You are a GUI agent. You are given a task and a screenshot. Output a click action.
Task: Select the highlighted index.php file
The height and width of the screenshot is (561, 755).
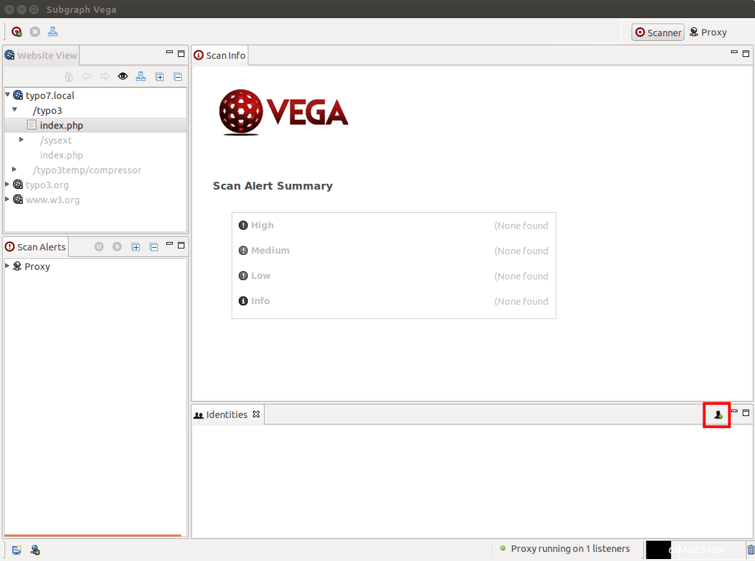pos(61,125)
